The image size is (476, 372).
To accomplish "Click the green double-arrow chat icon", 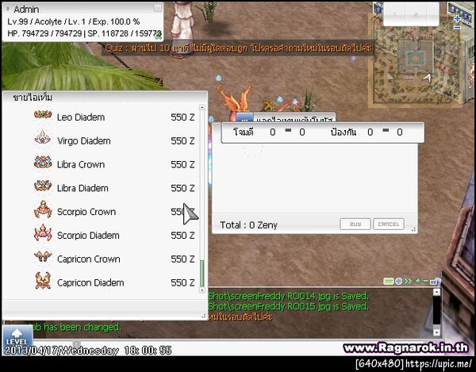I will click(408, 282).
